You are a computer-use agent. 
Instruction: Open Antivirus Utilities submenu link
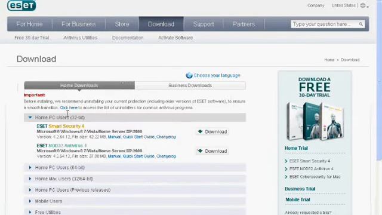(81, 38)
